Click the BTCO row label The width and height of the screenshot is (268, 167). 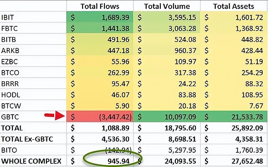tap(10, 73)
